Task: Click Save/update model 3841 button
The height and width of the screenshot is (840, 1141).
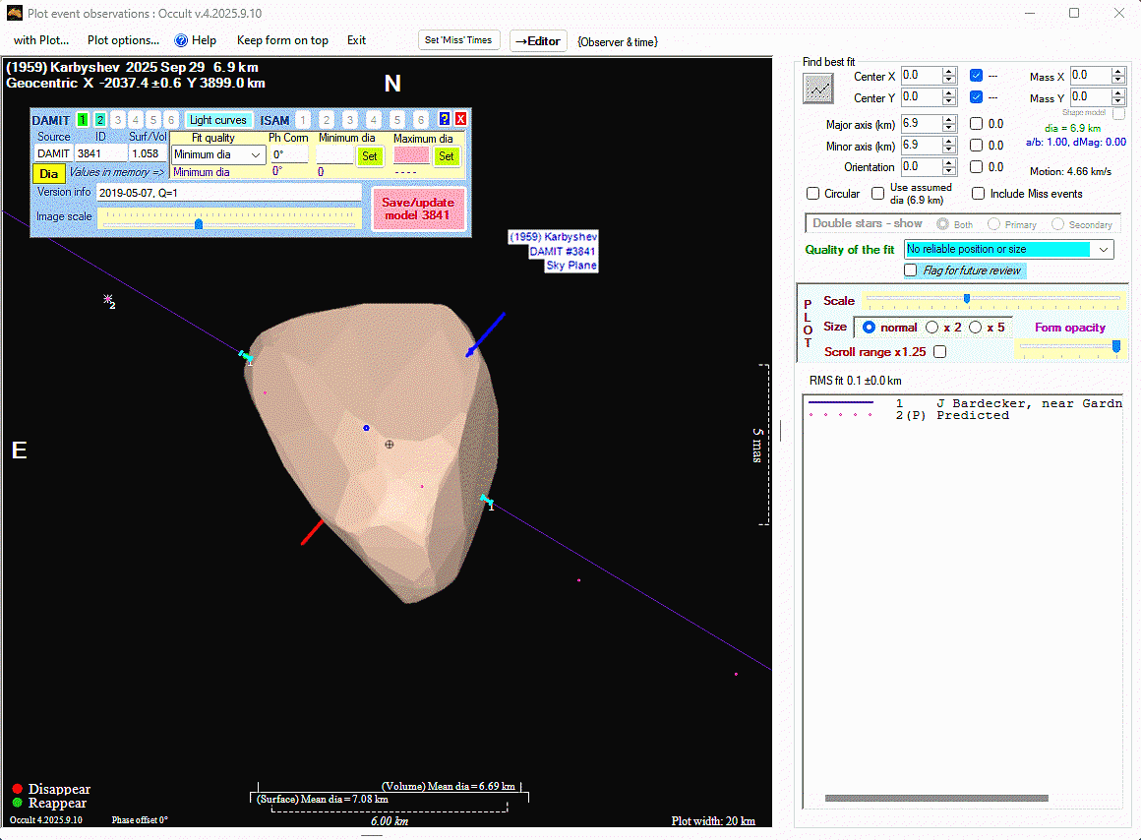Action: pos(418,209)
